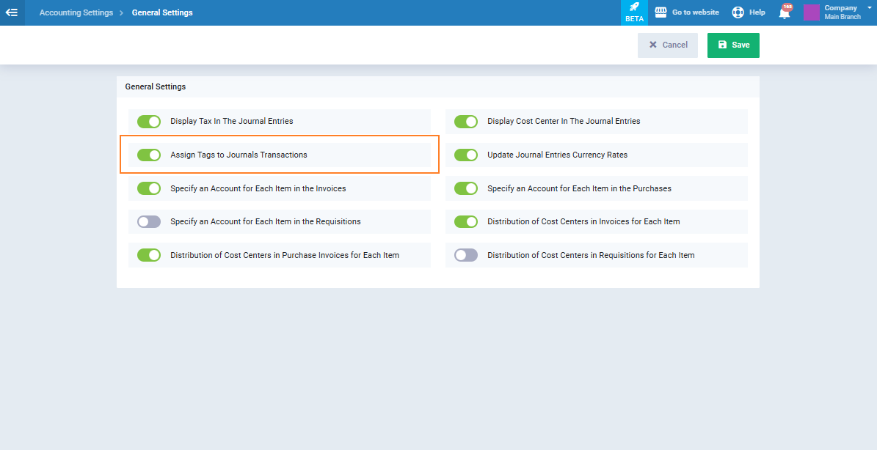Screen dimensions: 877x450
Task: Click the Cancel button
Action: (x=668, y=45)
